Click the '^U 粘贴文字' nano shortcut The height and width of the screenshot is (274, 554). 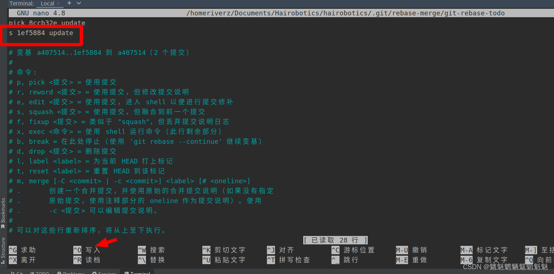[224, 260]
